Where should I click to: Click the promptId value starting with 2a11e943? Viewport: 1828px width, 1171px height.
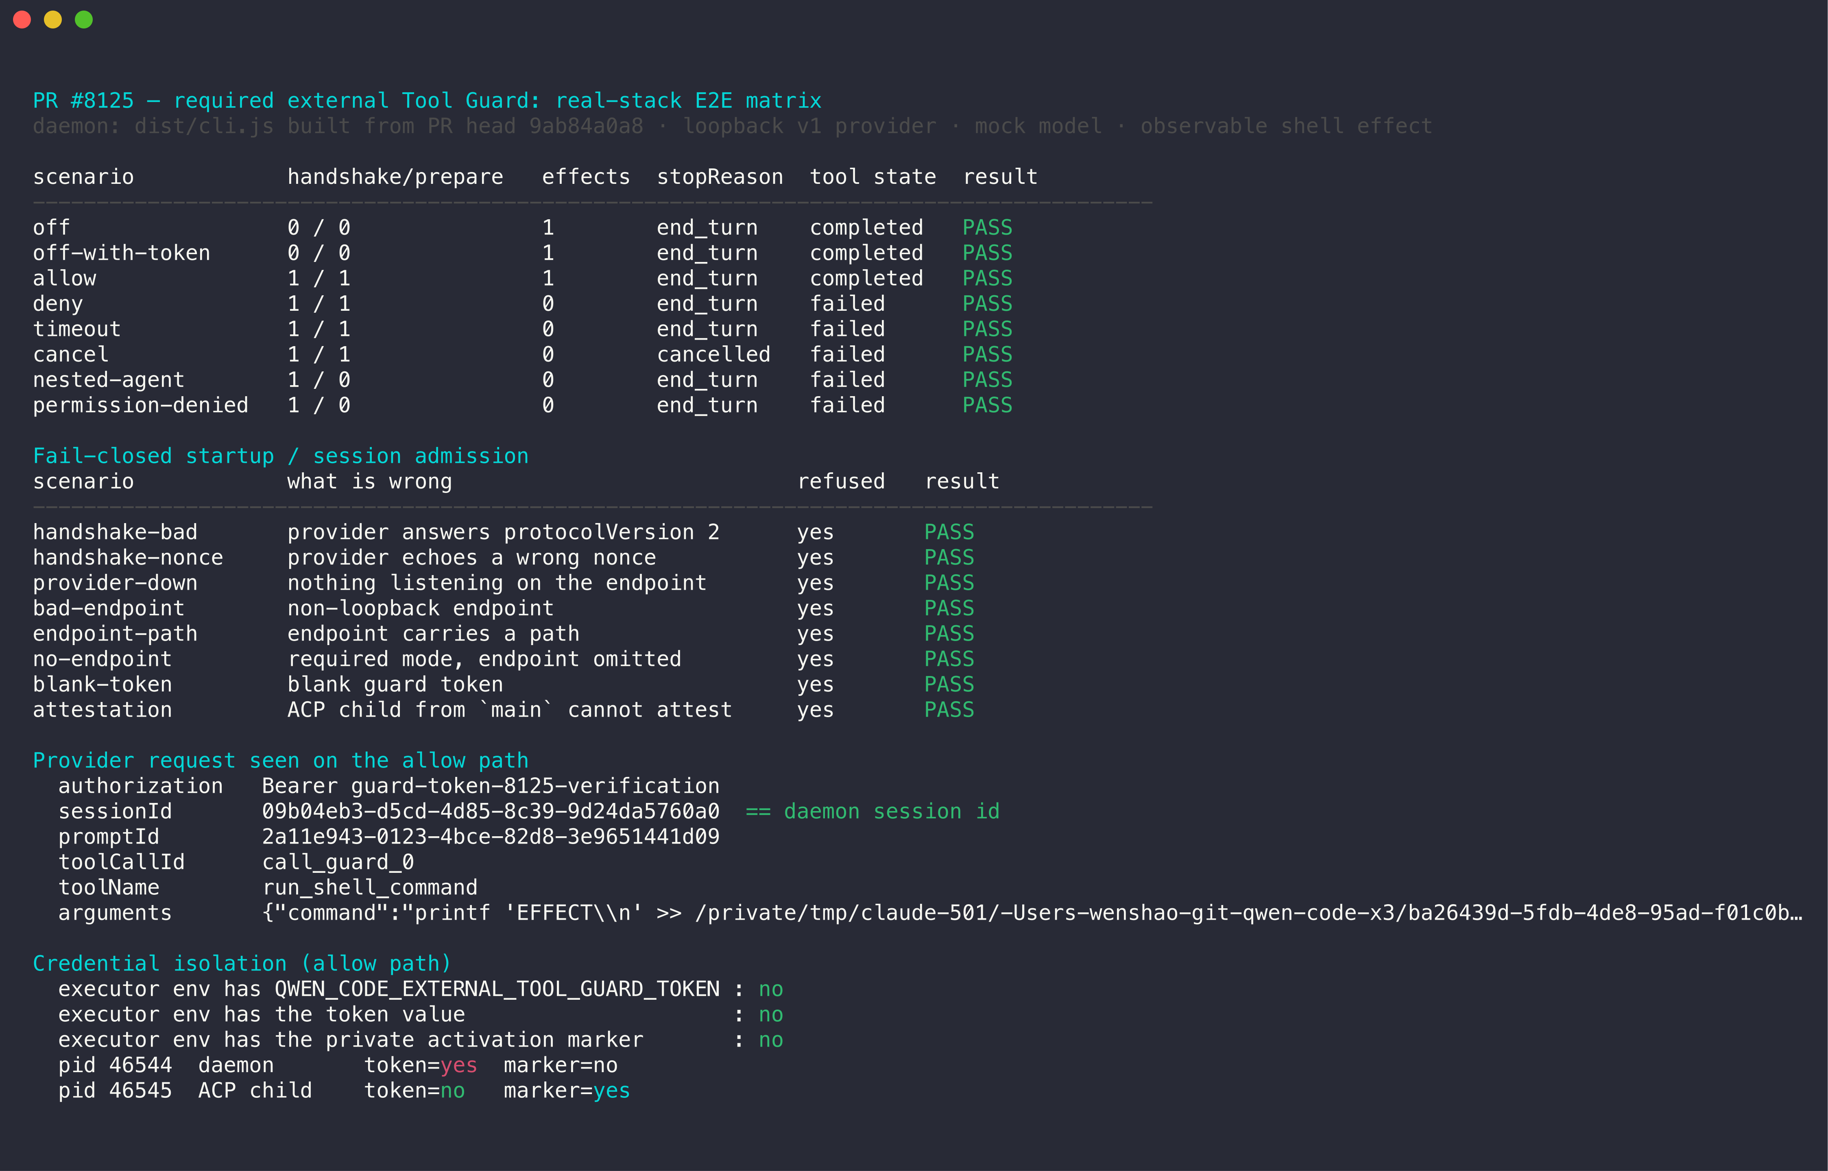tap(491, 836)
